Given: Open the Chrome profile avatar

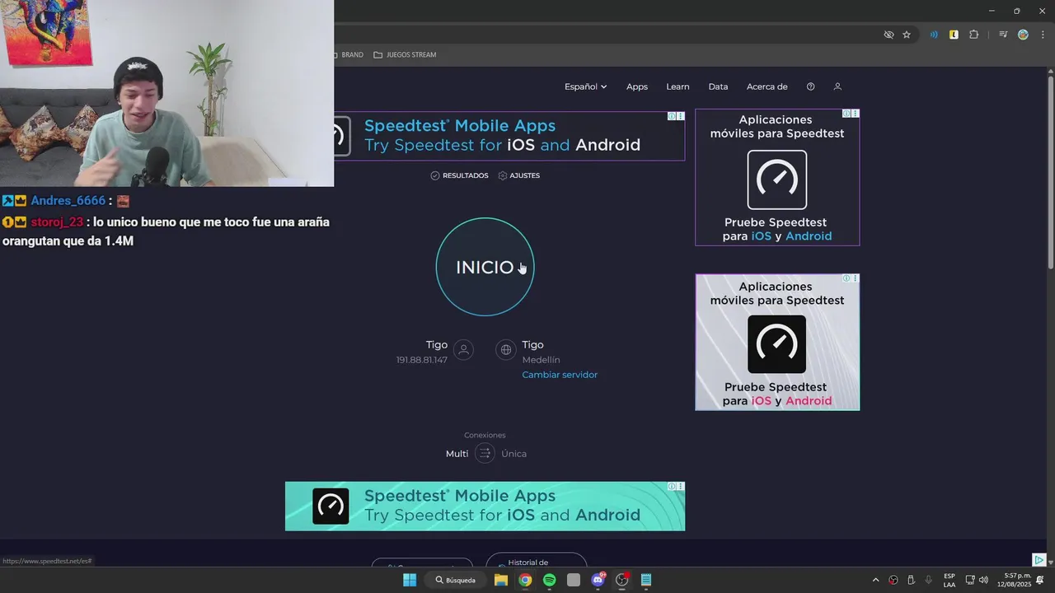Looking at the screenshot, I should (x=1023, y=35).
